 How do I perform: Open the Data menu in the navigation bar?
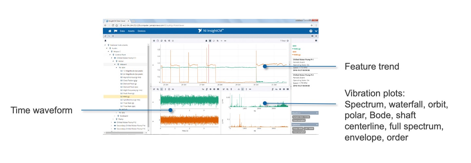point(122,31)
